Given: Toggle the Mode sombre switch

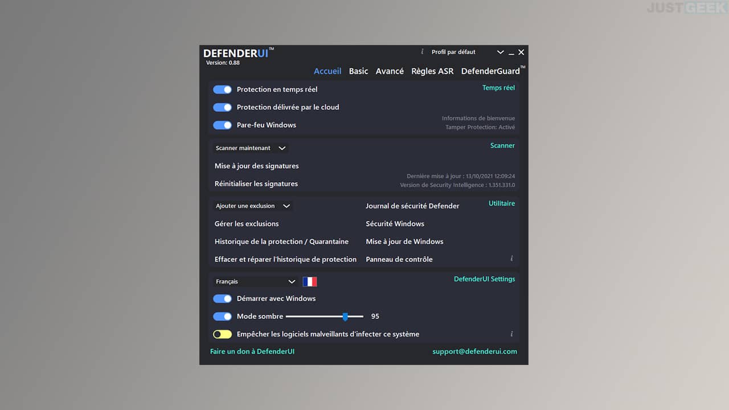Looking at the screenshot, I should pos(223,316).
